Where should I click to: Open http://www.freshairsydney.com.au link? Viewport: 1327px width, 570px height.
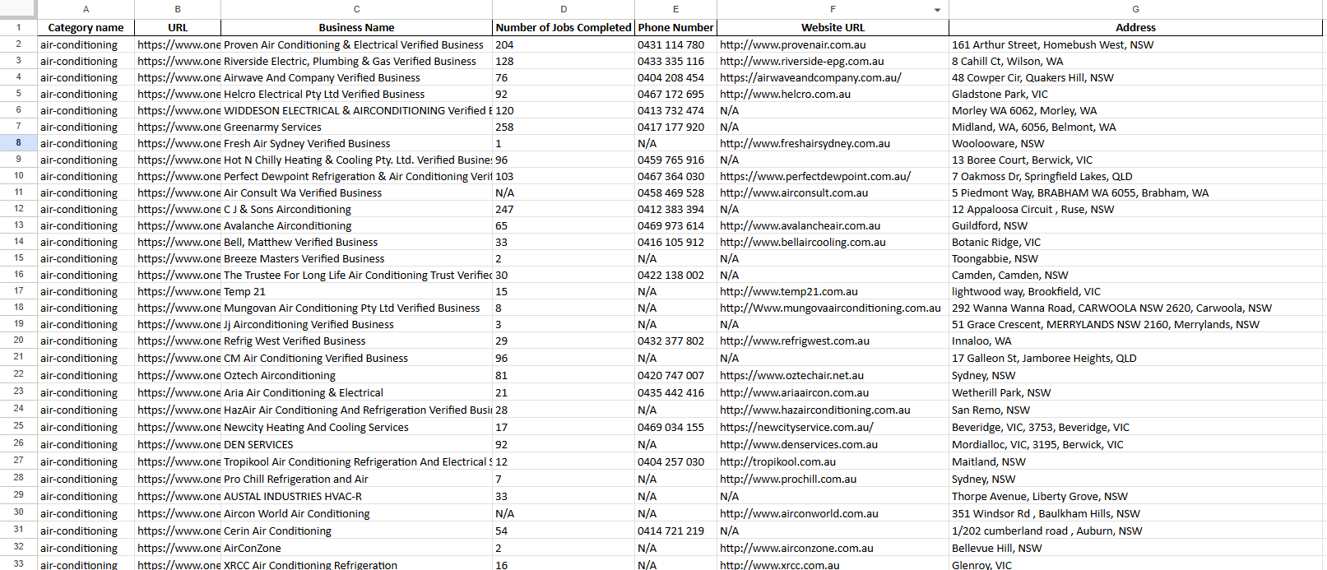click(x=805, y=143)
